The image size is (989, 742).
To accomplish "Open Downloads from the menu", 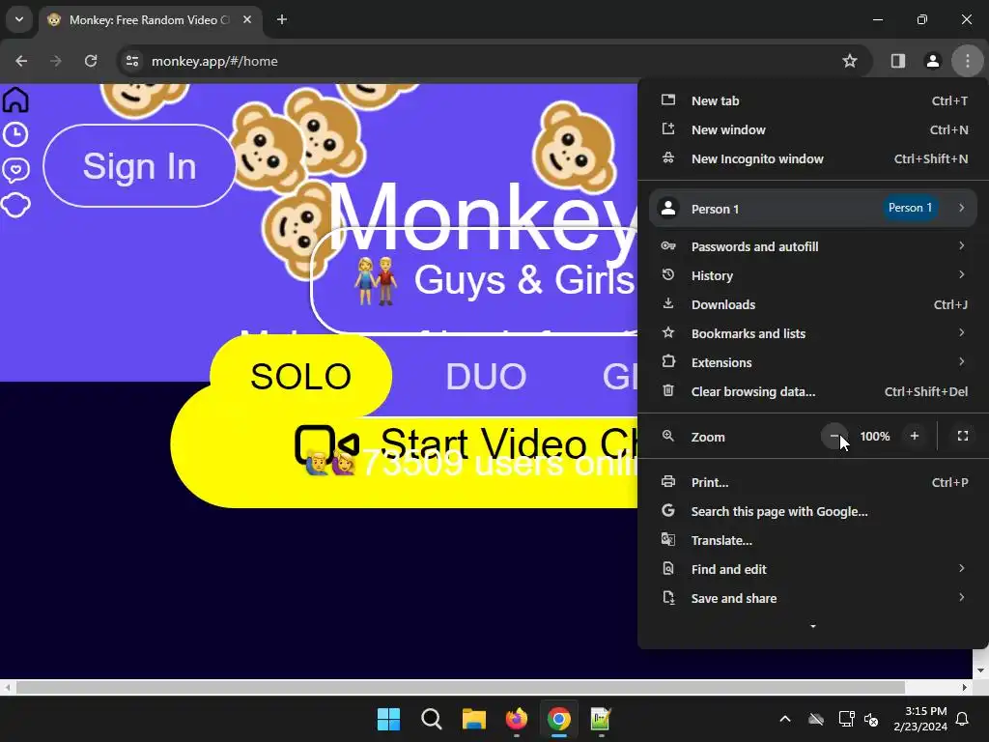I will (x=813, y=304).
